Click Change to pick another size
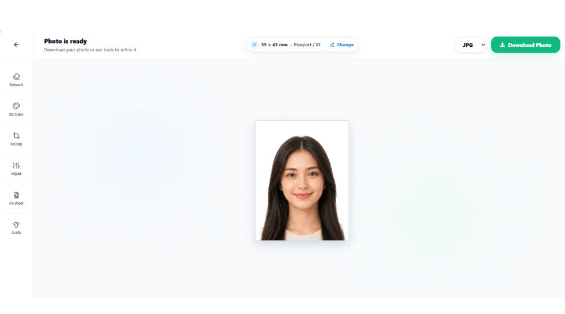565x314 pixels. (342, 45)
